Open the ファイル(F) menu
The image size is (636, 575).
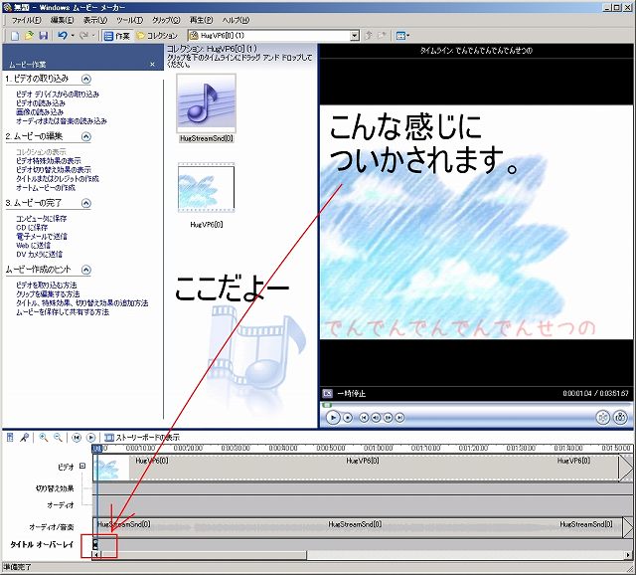click(x=27, y=20)
